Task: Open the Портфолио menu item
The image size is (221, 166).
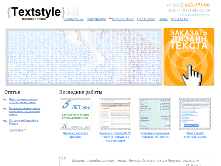Action: 96,19
